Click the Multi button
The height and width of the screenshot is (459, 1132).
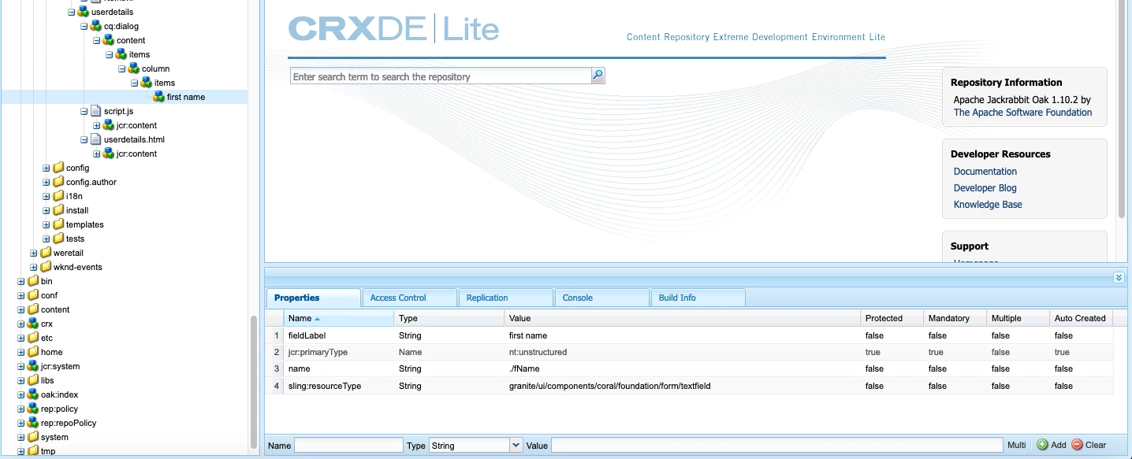[1017, 445]
